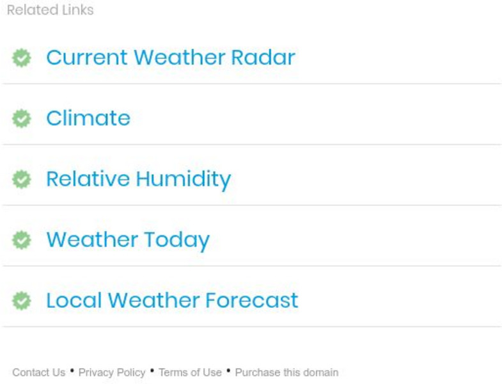Click the bullet between Privacy Policy and Terms of Use
Image resolution: width=502 pixels, height=384 pixels.
[x=152, y=370]
